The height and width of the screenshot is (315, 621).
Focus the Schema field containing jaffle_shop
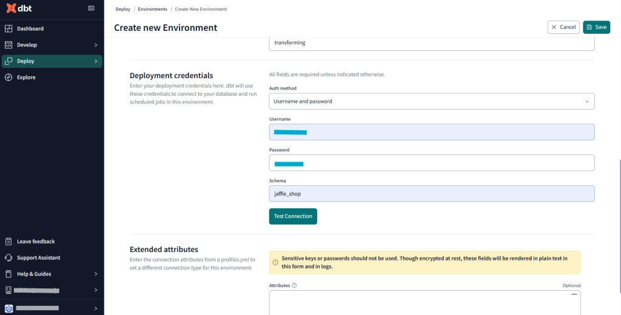431,193
